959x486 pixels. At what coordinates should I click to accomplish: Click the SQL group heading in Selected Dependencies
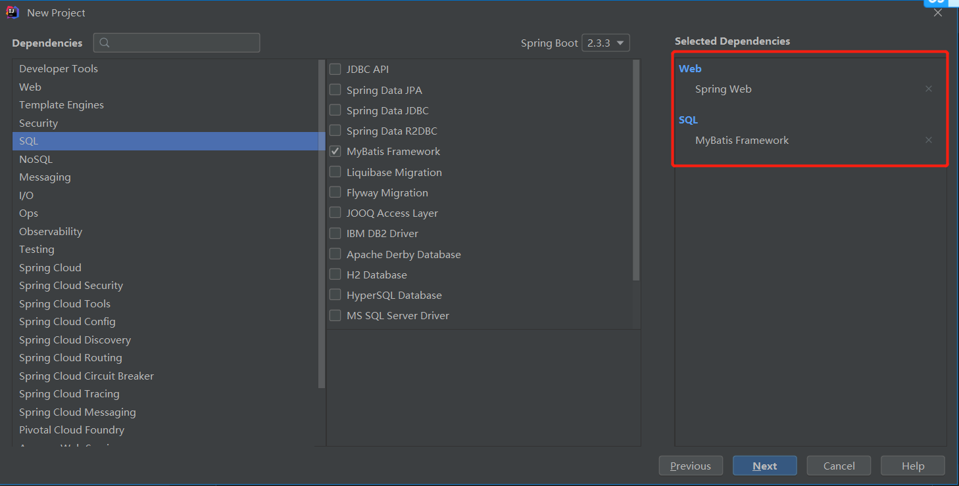point(688,120)
